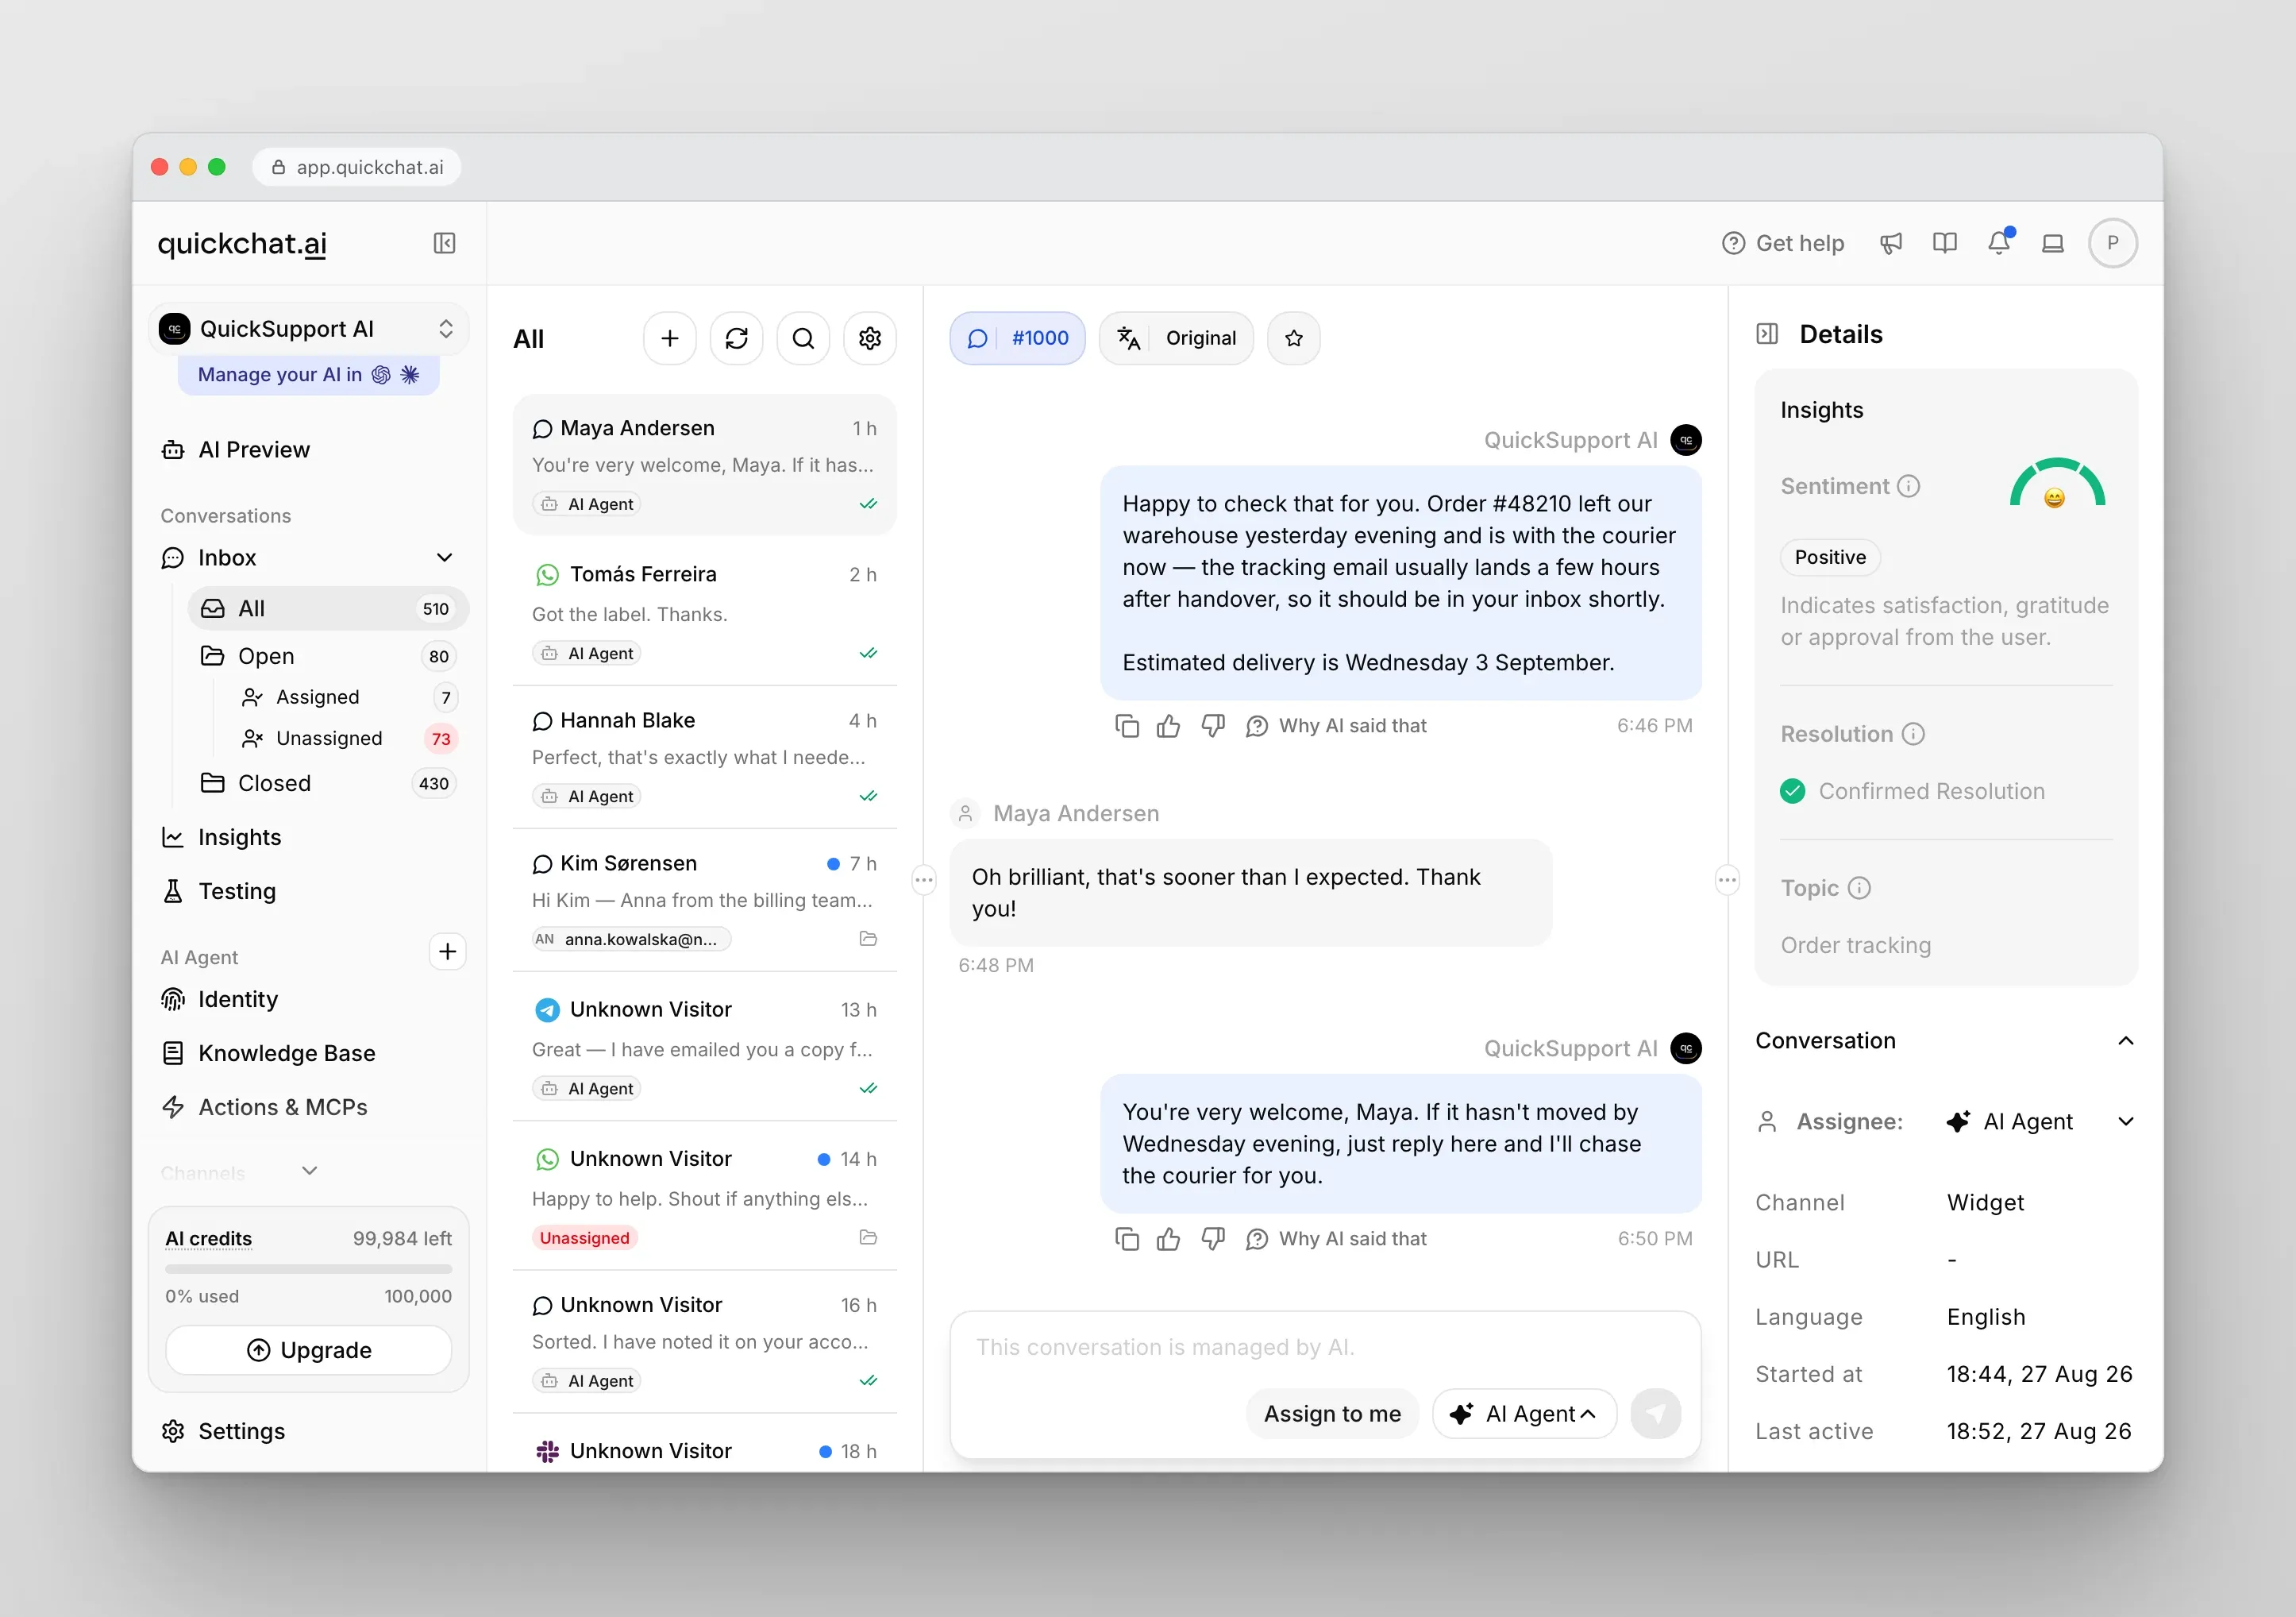Click Why AI said that at 6:50 PM
This screenshot has height=1617, width=2296.
tap(1336, 1239)
